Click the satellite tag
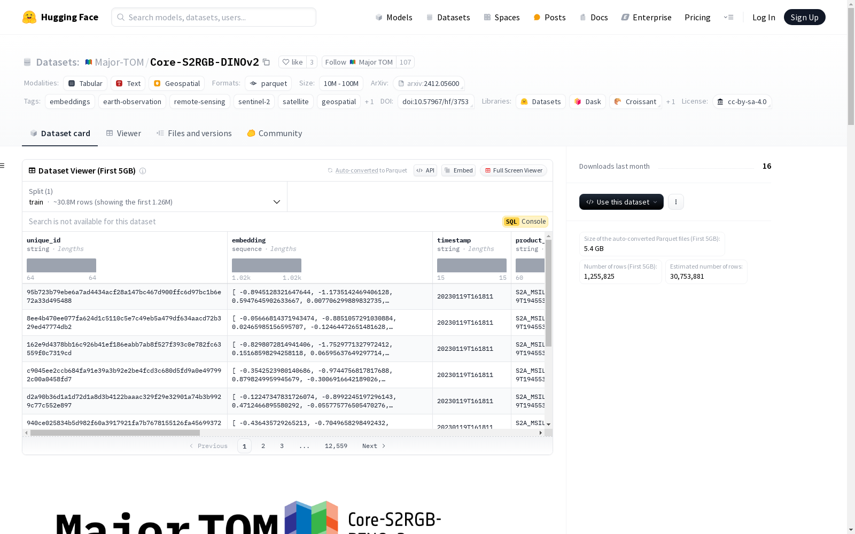The image size is (855, 534). click(x=296, y=101)
